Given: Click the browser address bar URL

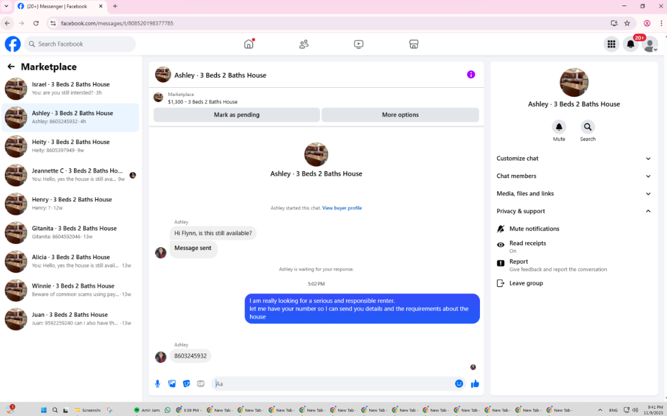Looking at the screenshot, I should [x=117, y=23].
